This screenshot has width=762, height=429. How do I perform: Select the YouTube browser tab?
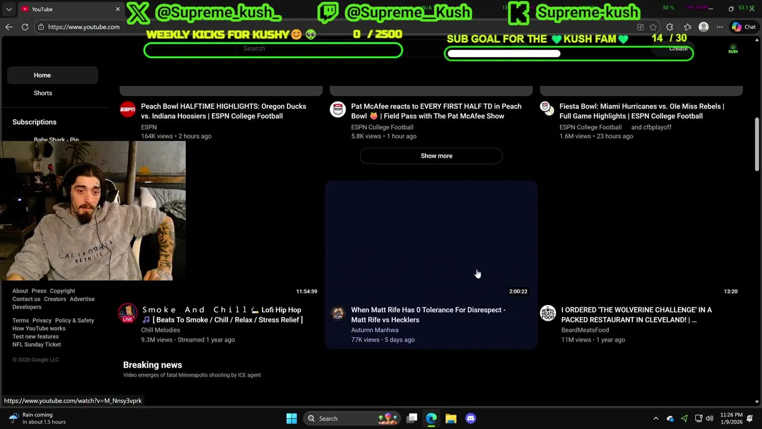[70, 9]
